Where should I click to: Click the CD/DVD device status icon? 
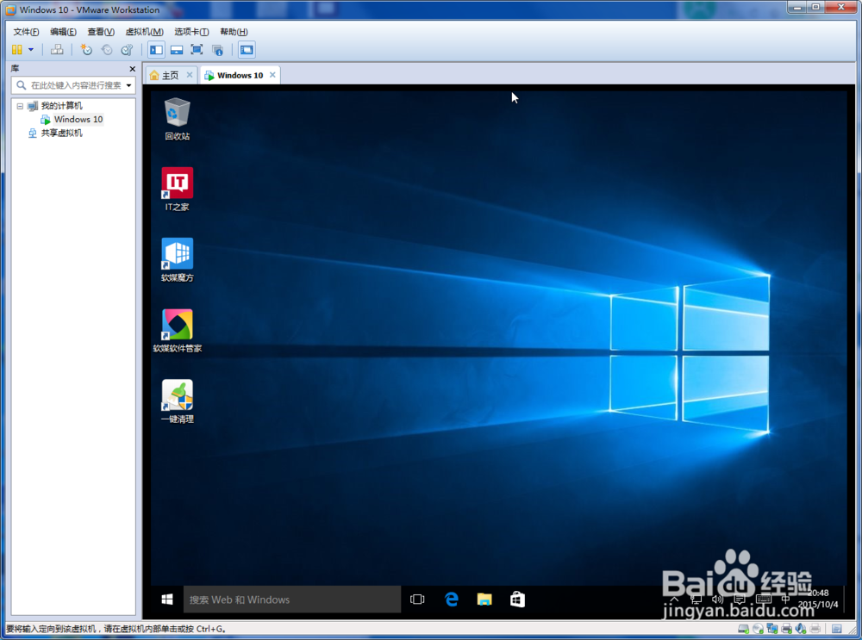point(758,629)
